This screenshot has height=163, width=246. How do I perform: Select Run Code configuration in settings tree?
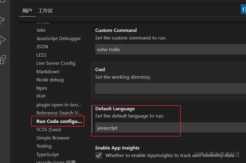pos(59,121)
